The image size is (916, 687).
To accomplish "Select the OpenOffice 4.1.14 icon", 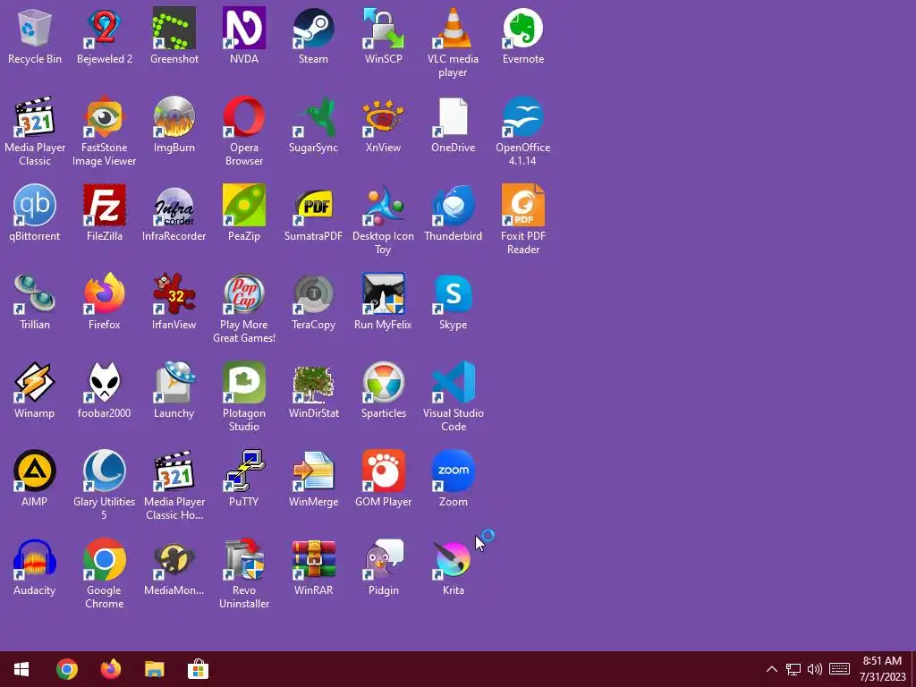I will pyautogui.click(x=522, y=117).
